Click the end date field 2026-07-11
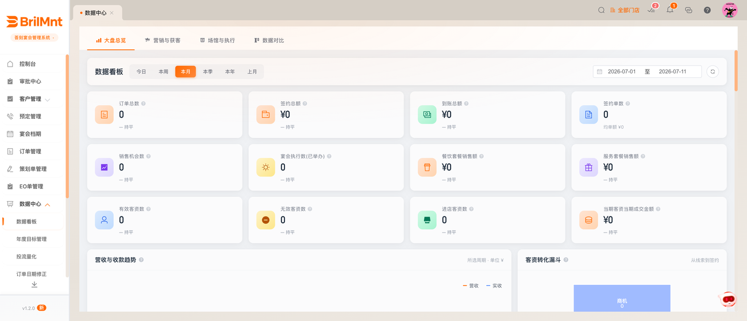747x321 pixels. pyautogui.click(x=672, y=72)
